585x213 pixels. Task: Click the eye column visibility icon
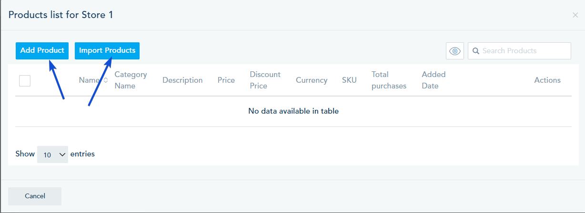[x=455, y=51]
